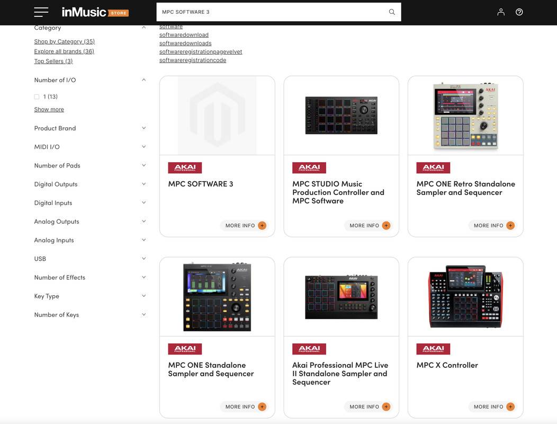This screenshot has height=424, width=557.
Task: Open the Explore all brands (36) link
Action: point(64,51)
